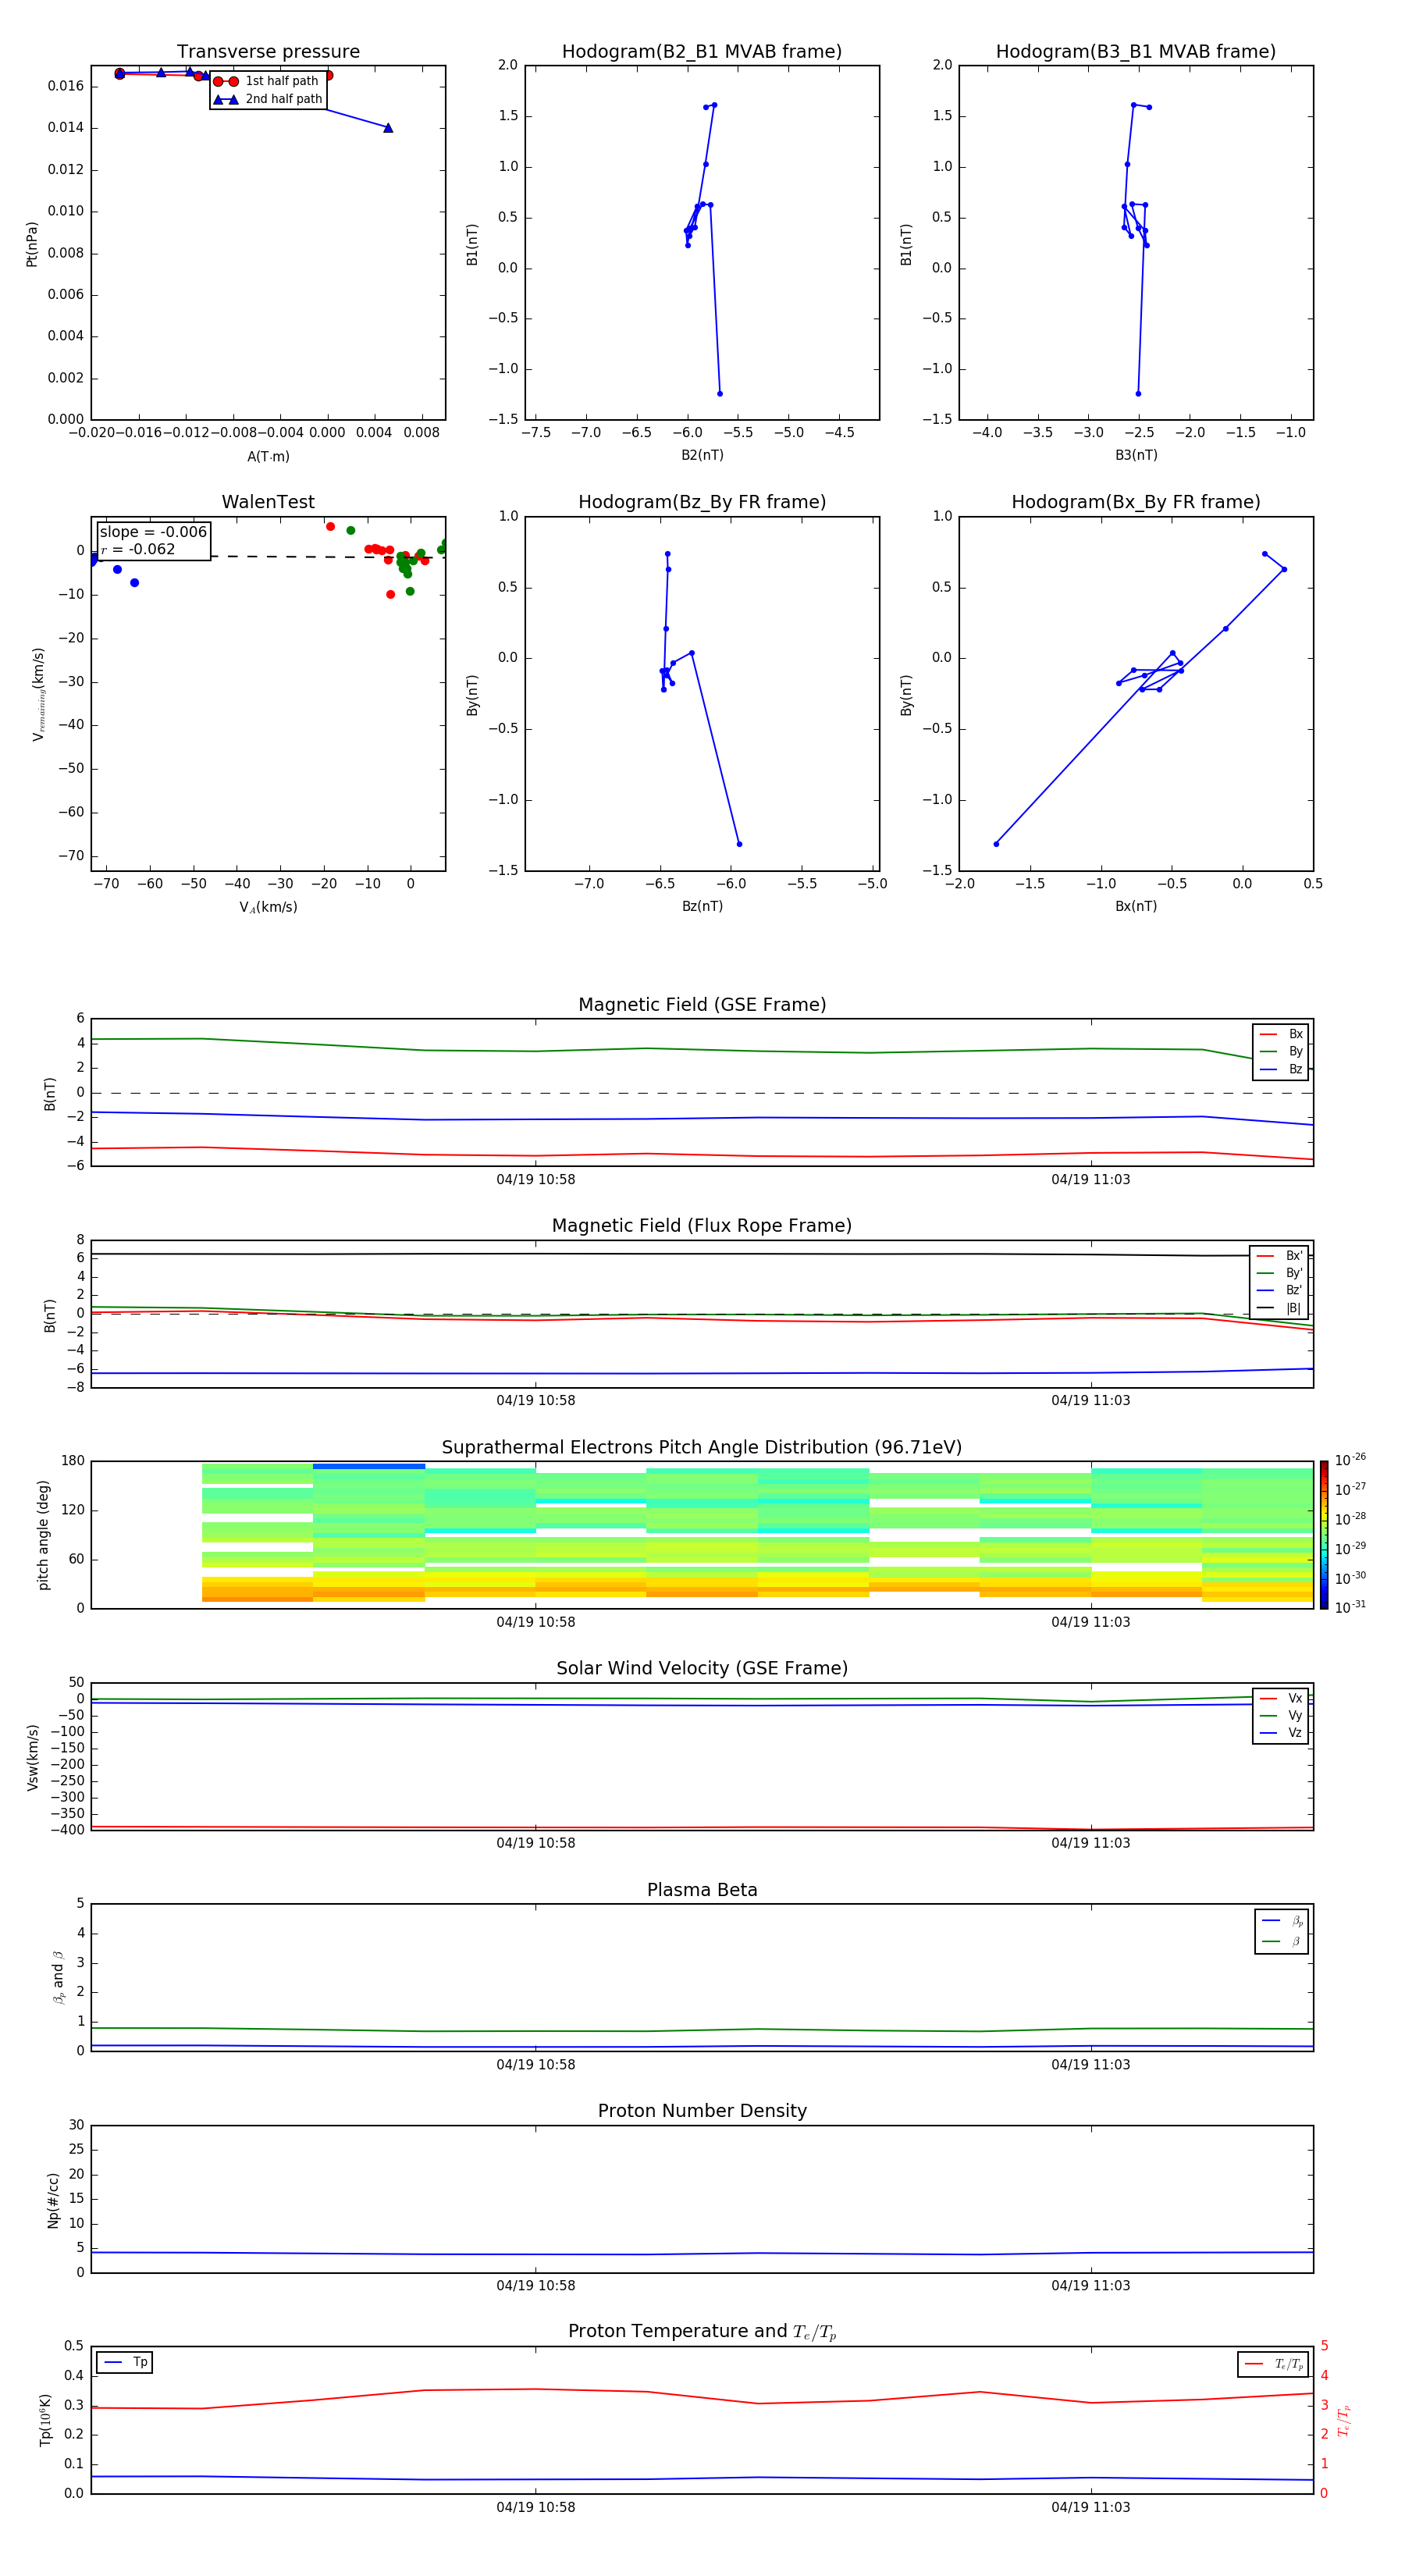The height and width of the screenshot is (2576, 1405).
Task: Click the 'Vx' legend entry
Action: (1282, 1698)
